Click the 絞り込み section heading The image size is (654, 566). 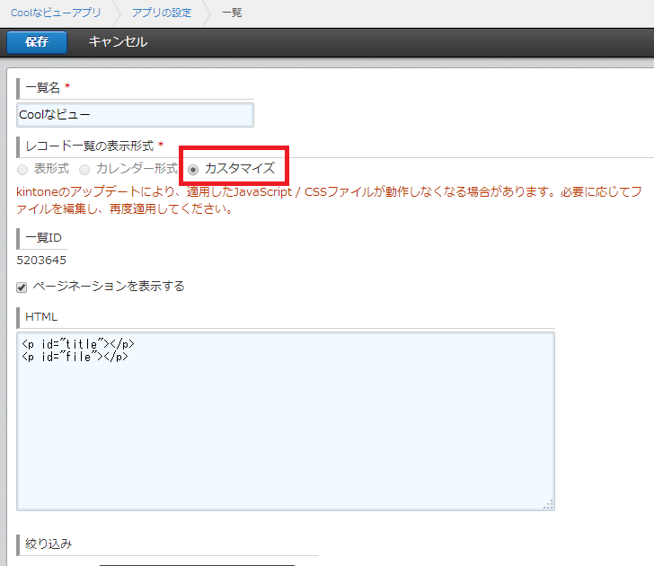(49, 544)
